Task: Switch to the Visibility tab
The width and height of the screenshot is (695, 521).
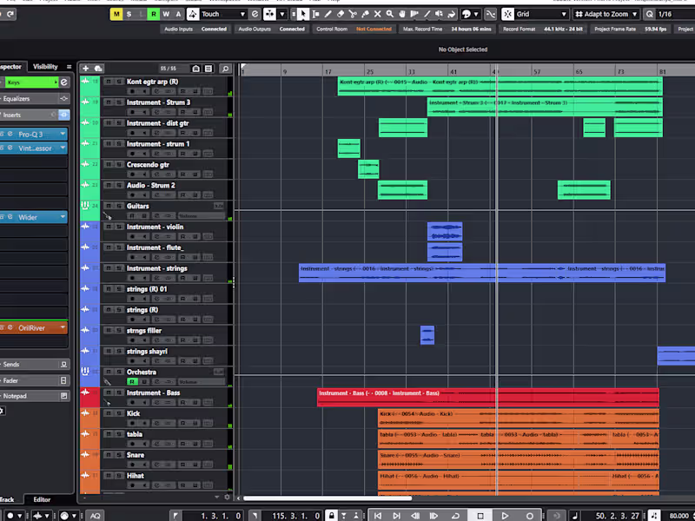Action: (x=45, y=67)
